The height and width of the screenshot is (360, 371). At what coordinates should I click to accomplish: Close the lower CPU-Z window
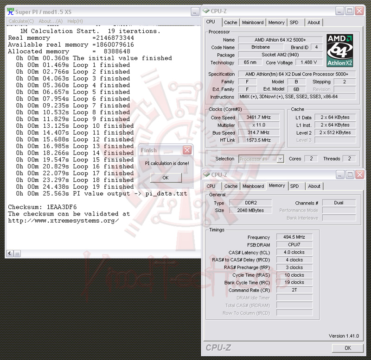coord(360,175)
